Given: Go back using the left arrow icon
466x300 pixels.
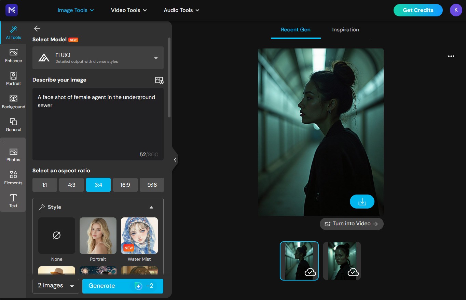Looking at the screenshot, I should tap(37, 29).
